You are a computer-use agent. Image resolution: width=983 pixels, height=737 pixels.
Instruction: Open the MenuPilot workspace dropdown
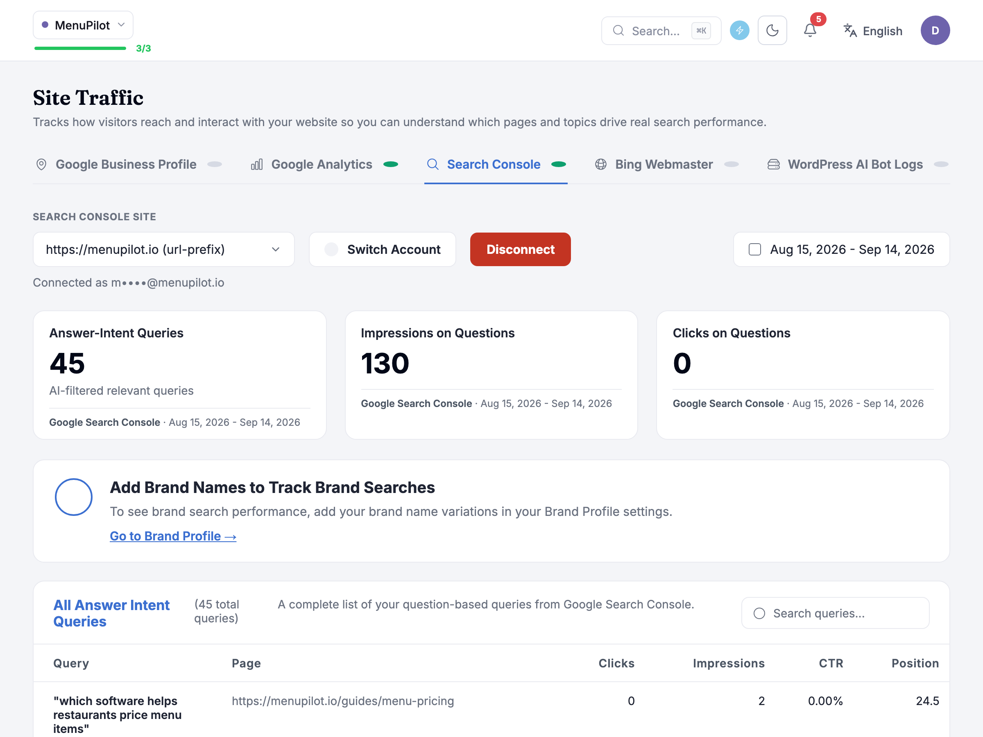pos(83,25)
